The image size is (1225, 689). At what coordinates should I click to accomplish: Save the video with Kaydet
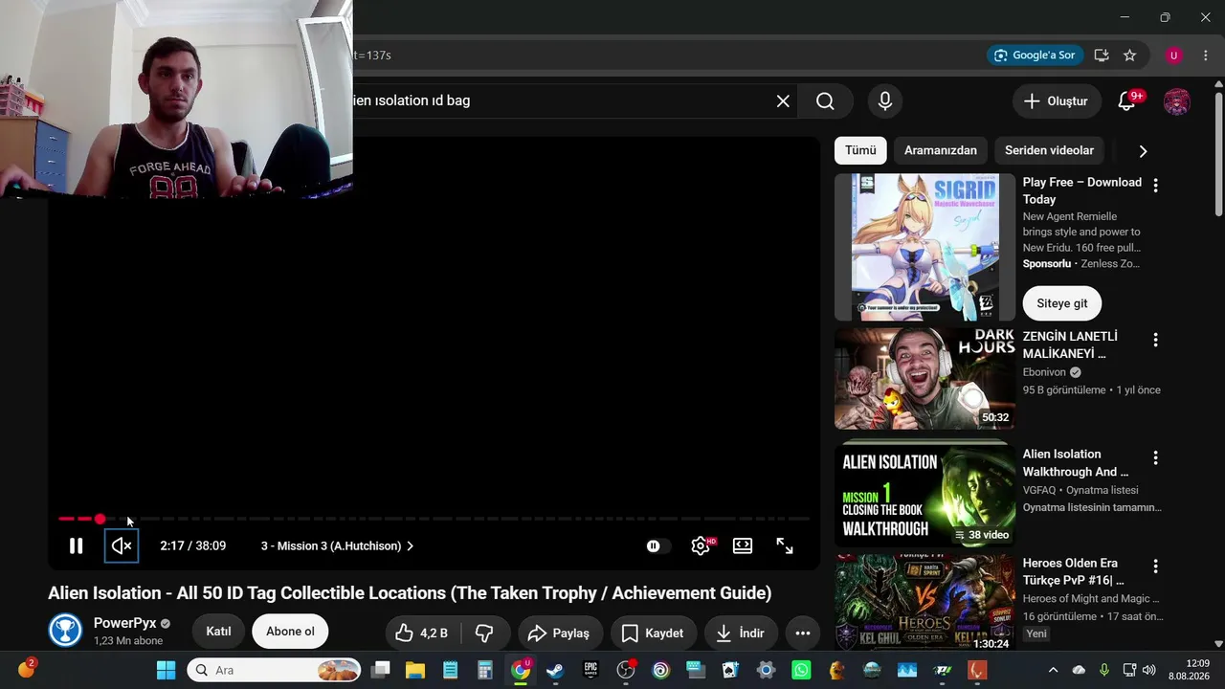(x=653, y=633)
